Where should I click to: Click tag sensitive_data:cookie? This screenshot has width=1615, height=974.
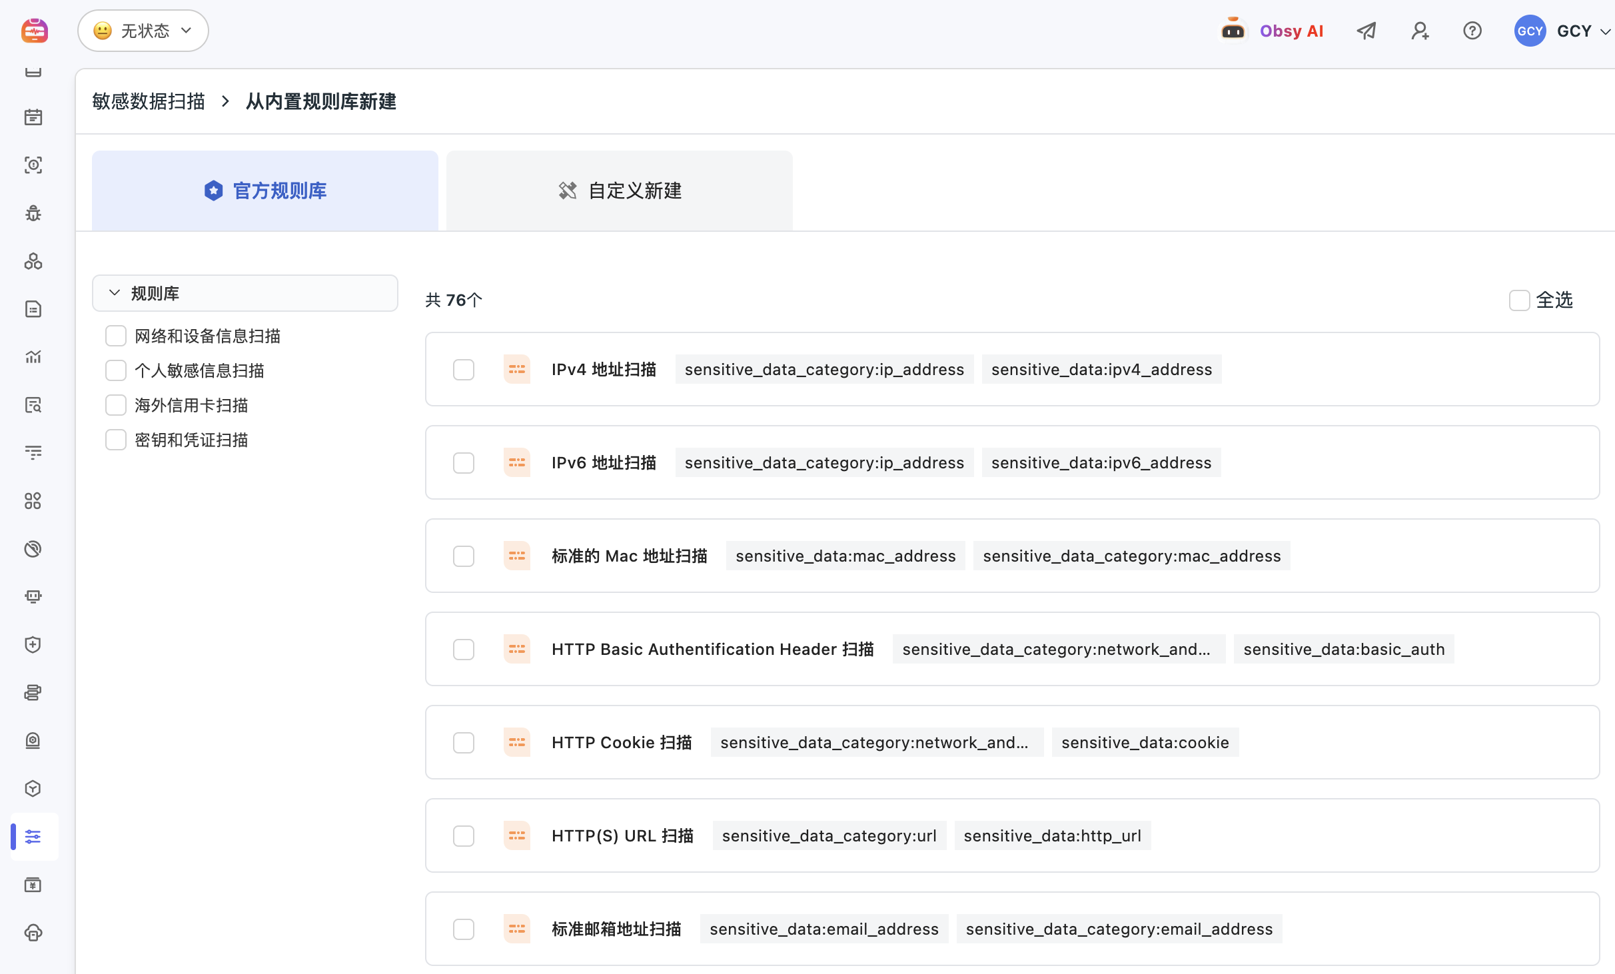1145,742
